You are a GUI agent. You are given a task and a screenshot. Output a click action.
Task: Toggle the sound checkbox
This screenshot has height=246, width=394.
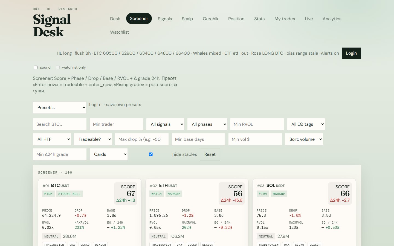pyautogui.click(x=36, y=67)
